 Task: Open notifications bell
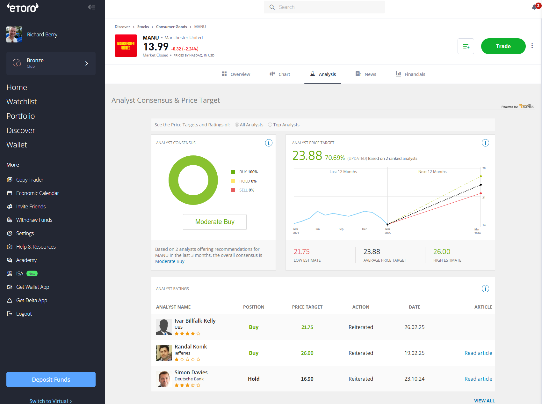535,7
